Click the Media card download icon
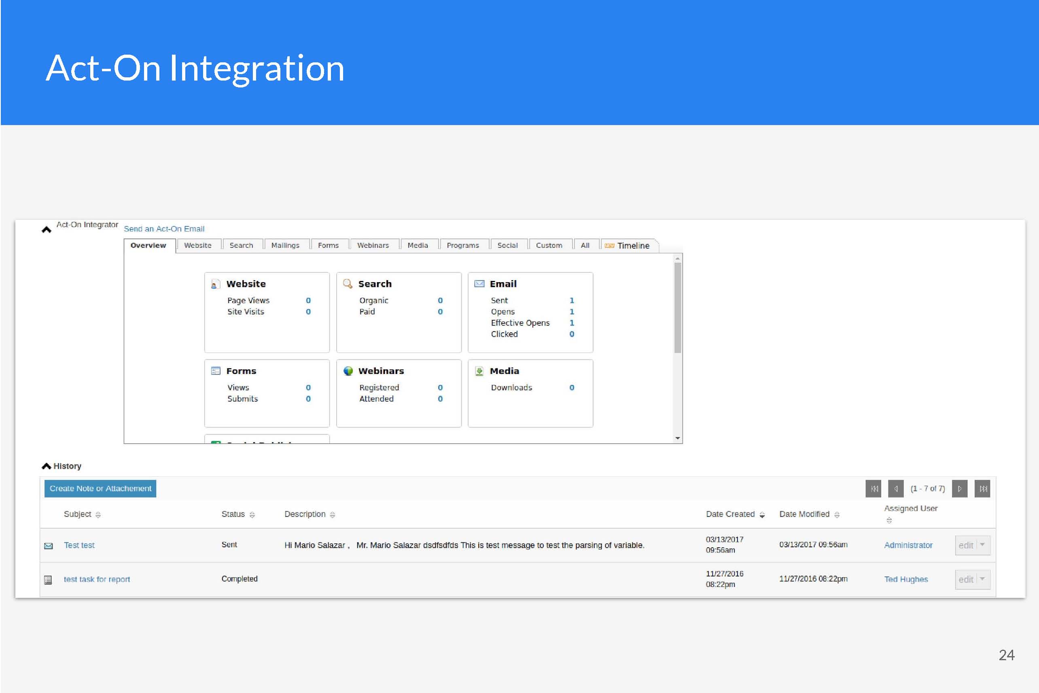Image resolution: width=1039 pixels, height=693 pixels. point(479,371)
